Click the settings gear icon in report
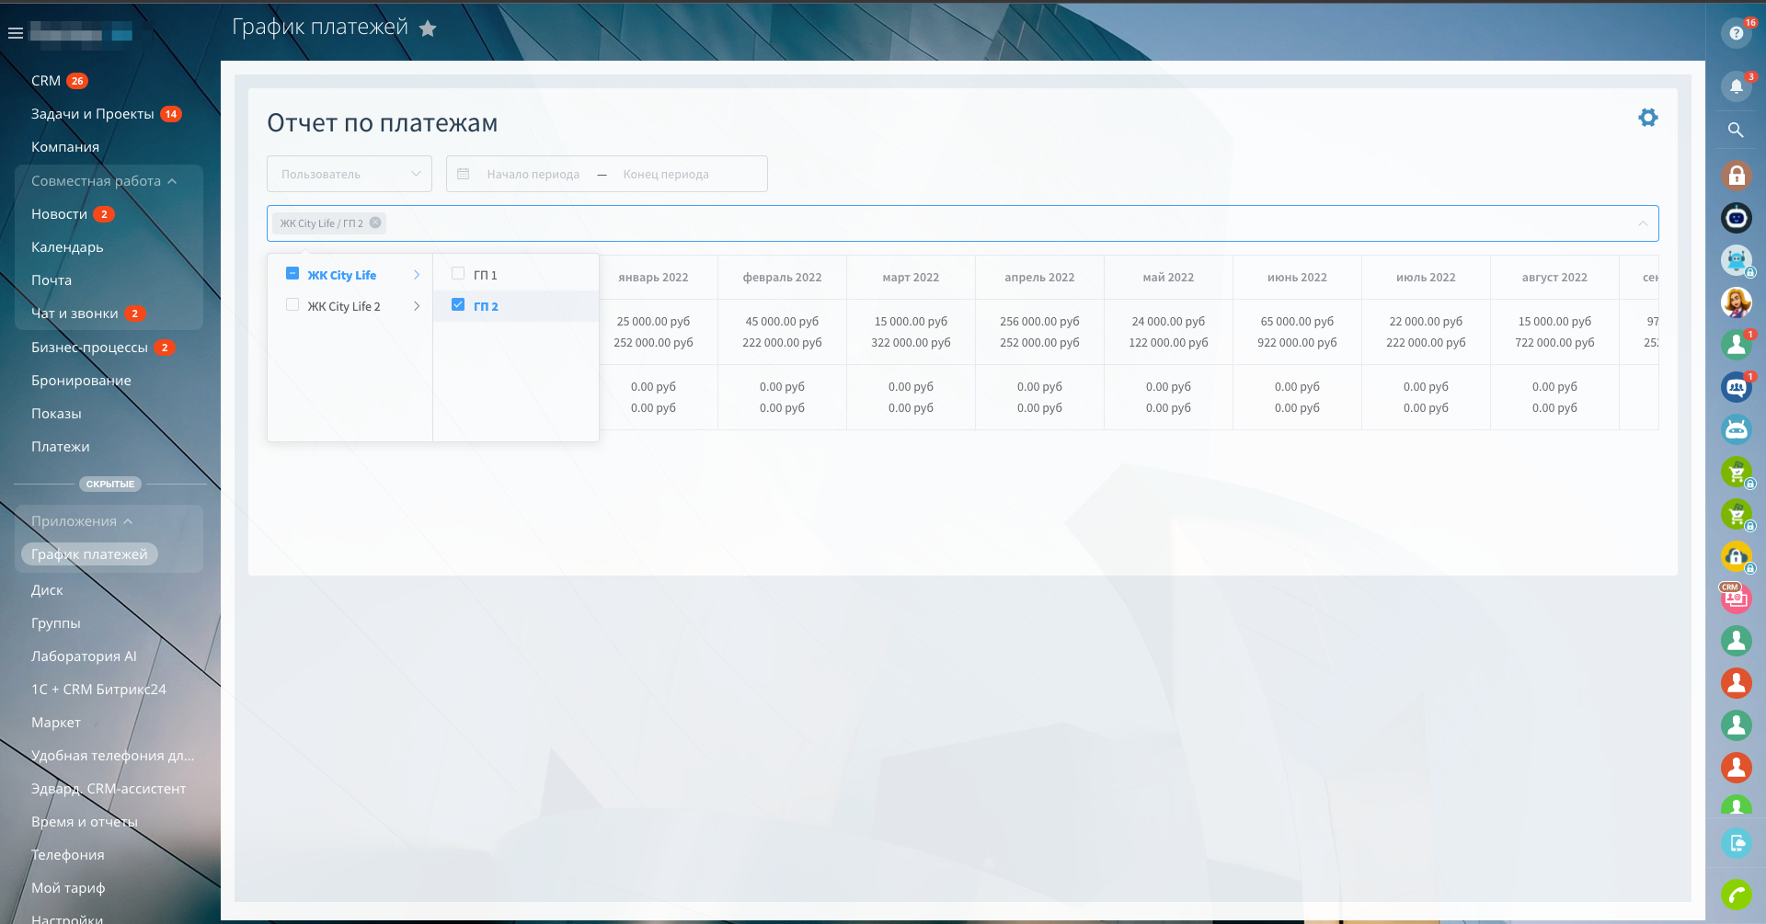Image resolution: width=1766 pixels, height=924 pixels. tap(1647, 118)
